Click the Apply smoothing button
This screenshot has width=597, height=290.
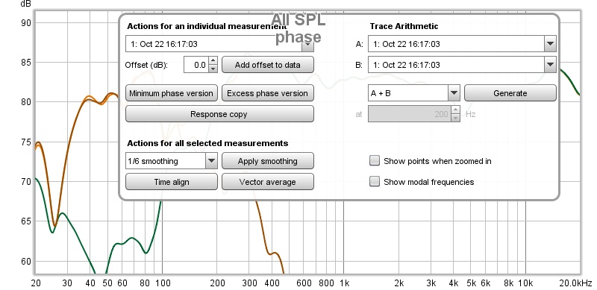pyautogui.click(x=268, y=161)
